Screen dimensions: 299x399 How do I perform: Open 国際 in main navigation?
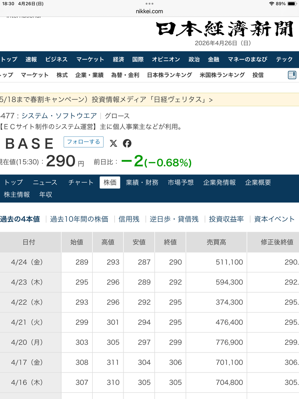pyautogui.click(x=138, y=59)
